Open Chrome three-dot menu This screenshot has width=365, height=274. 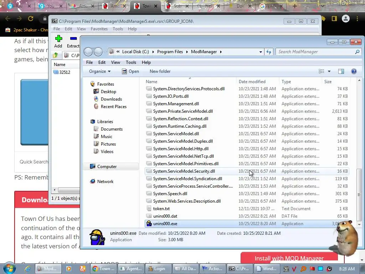coord(357,19)
